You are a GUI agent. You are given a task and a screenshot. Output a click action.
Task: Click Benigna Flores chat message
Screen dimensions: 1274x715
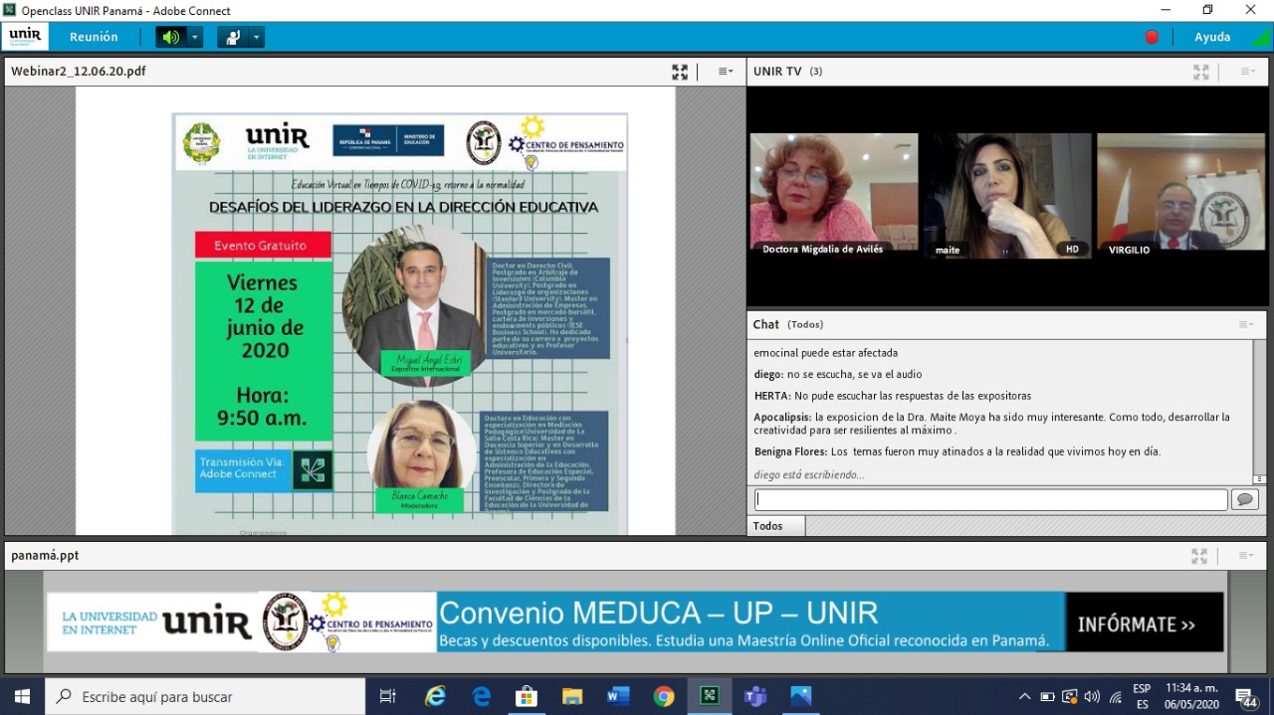(957, 451)
